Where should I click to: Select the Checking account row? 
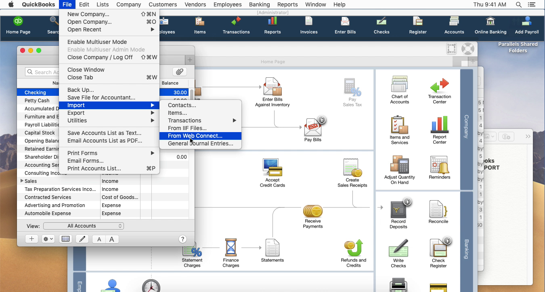[103, 93]
